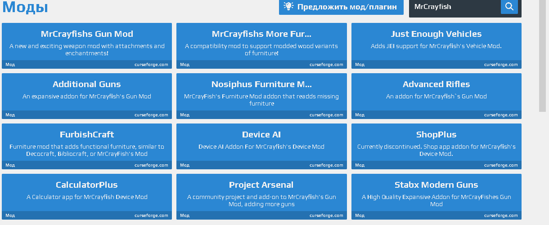Image resolution: width=549 pixels, height=225 pixels.
Task: Click 'Currently discontinued' ShopPlus description
Action: pyautogui.click(x=436, y=150)
